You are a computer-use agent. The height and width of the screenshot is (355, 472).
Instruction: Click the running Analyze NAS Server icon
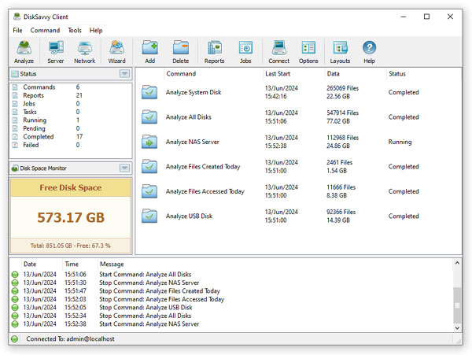point(149,142)
